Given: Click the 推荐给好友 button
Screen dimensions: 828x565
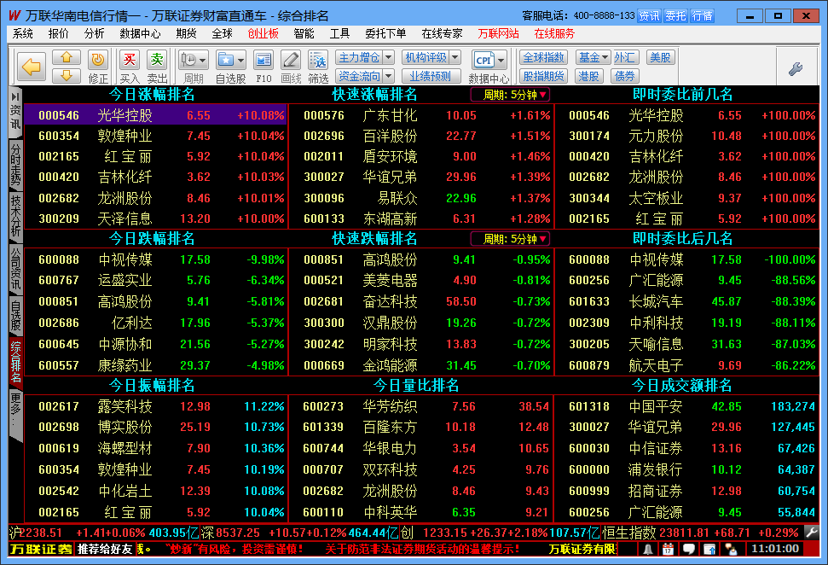Looking at the screenshot, I should coord(105,549).
